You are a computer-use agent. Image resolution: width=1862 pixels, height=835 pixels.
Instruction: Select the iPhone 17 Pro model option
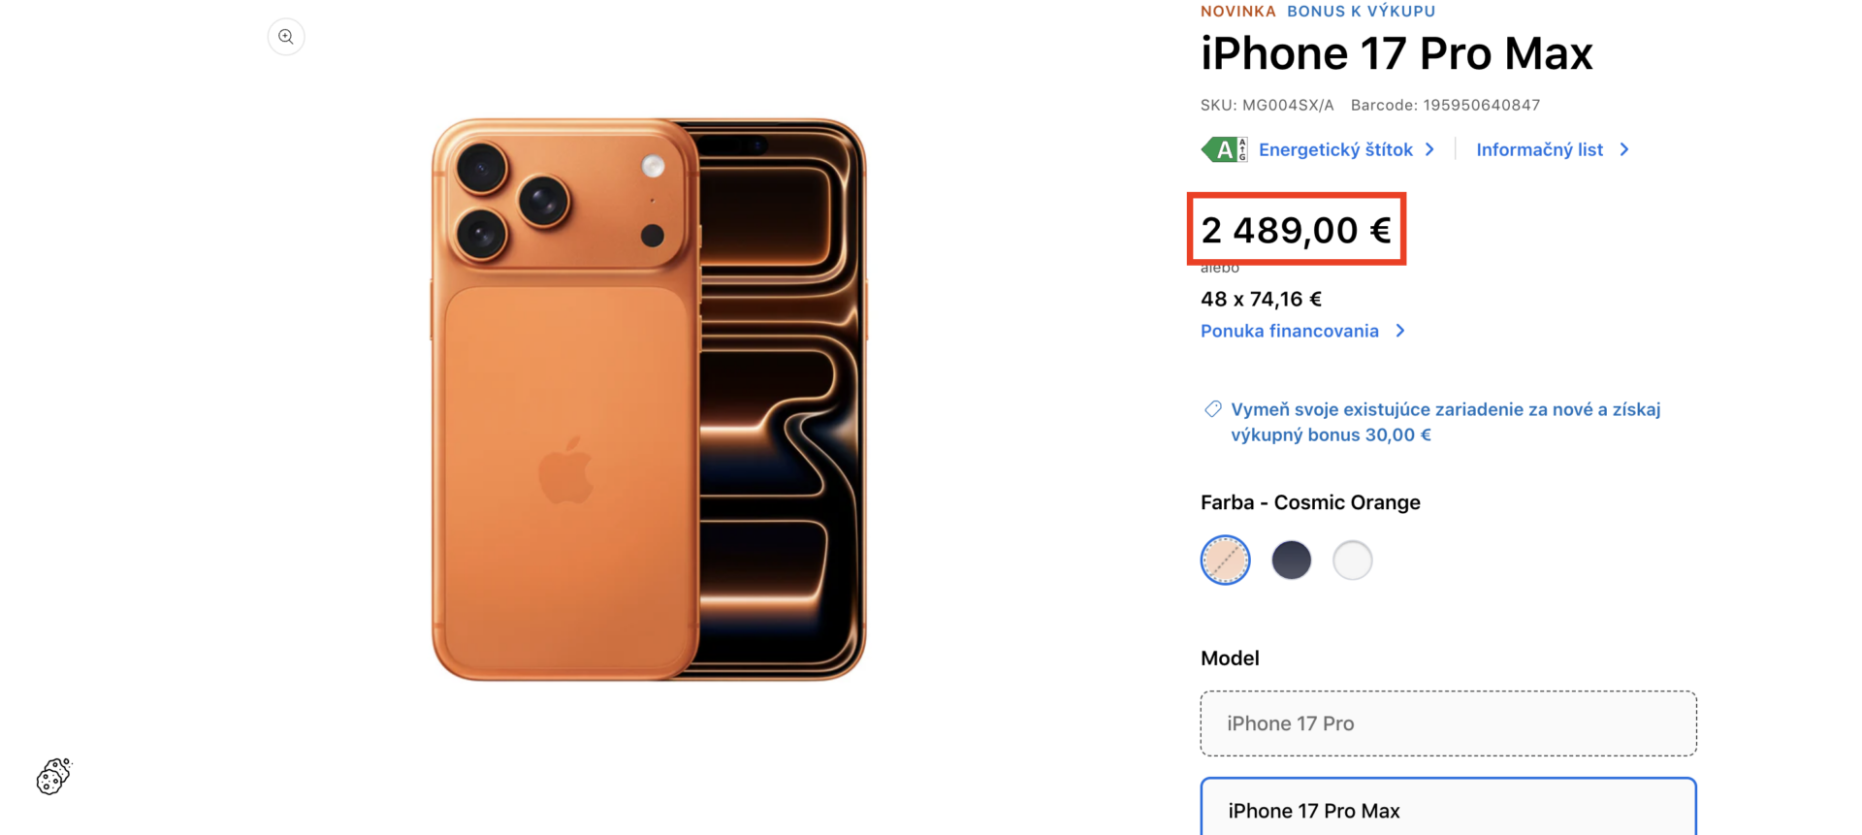coord(1448,723)
